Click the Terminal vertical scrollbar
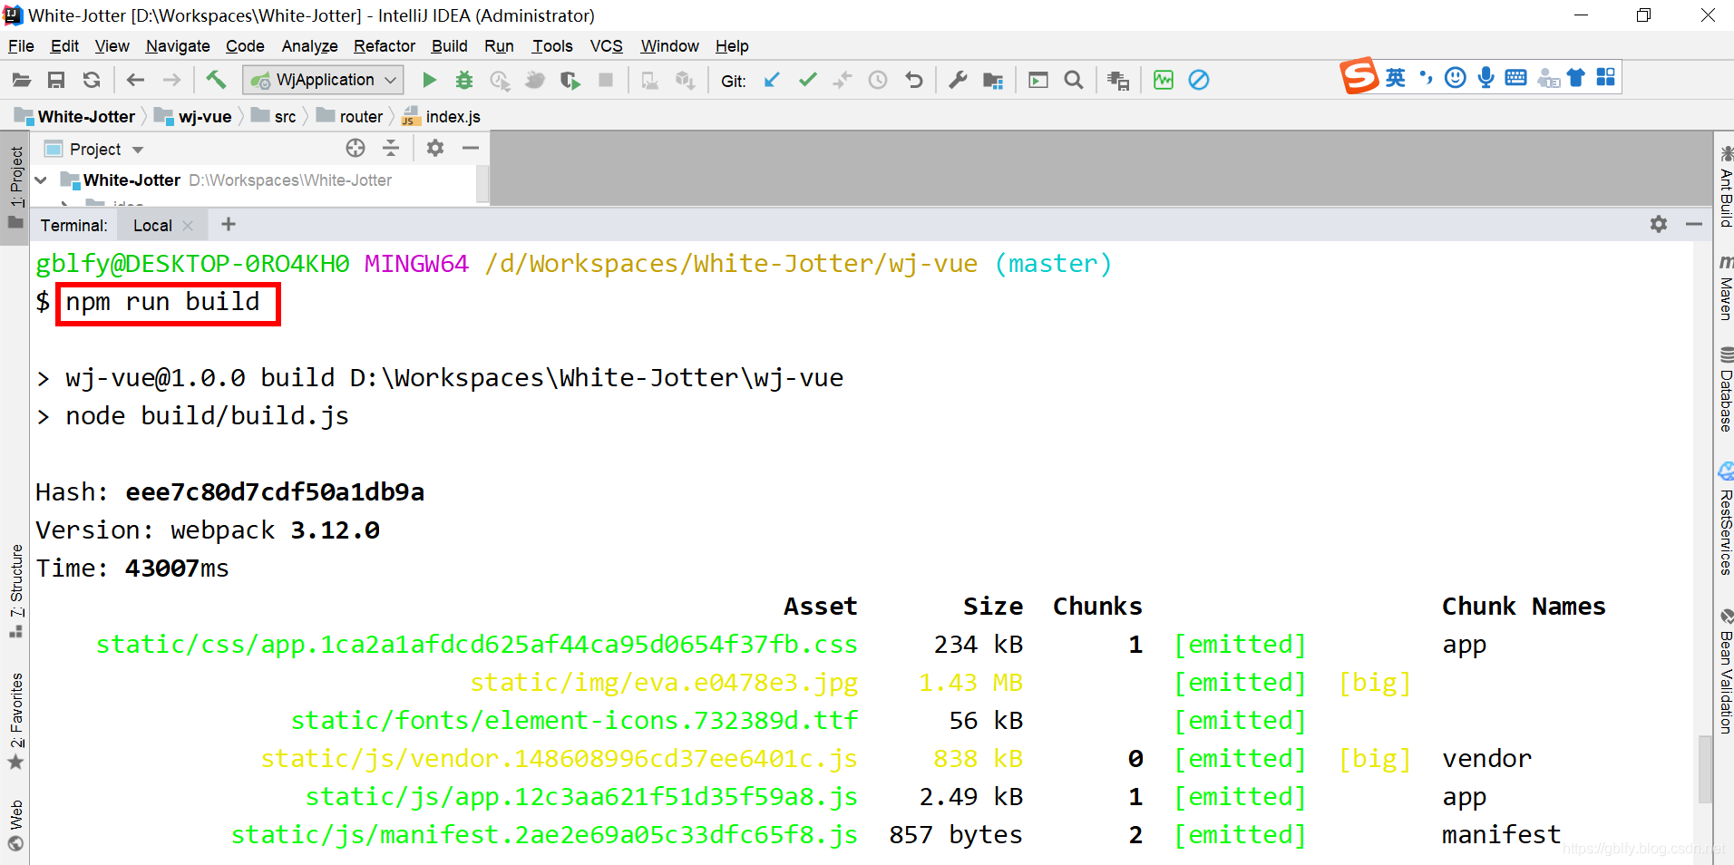The width and height of the screenshot is (1734, 865). pyautogui.click(x=1705, y=768)
